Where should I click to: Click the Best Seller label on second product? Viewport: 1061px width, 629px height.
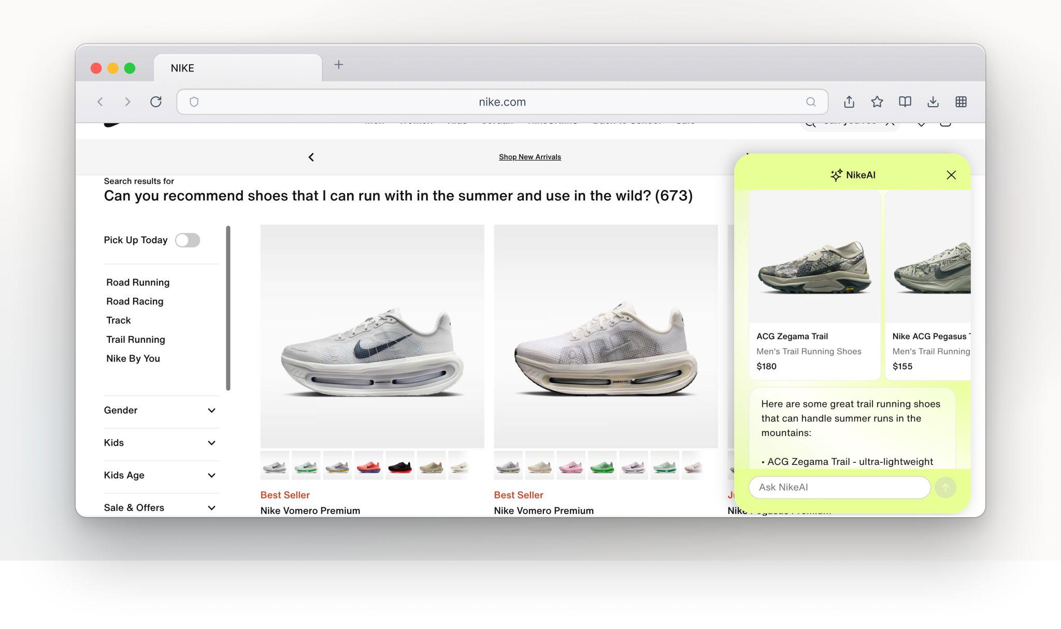click(x=519, y=495)
